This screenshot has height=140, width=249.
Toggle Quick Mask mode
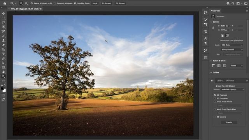coord(4,95)
